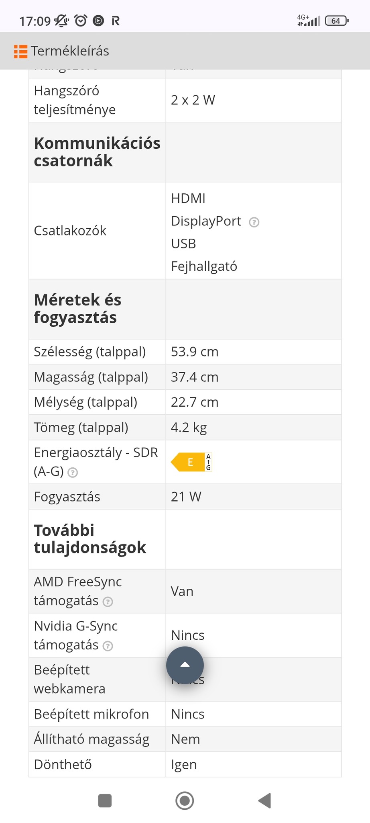
Task: Show Nvidia G-Sync támogatás help tooltip
Action: tap(108, 646)
